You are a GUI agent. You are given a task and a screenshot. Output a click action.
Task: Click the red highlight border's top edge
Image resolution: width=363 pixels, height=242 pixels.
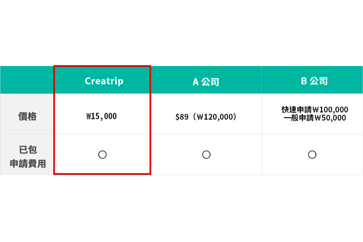pos(102,66)
